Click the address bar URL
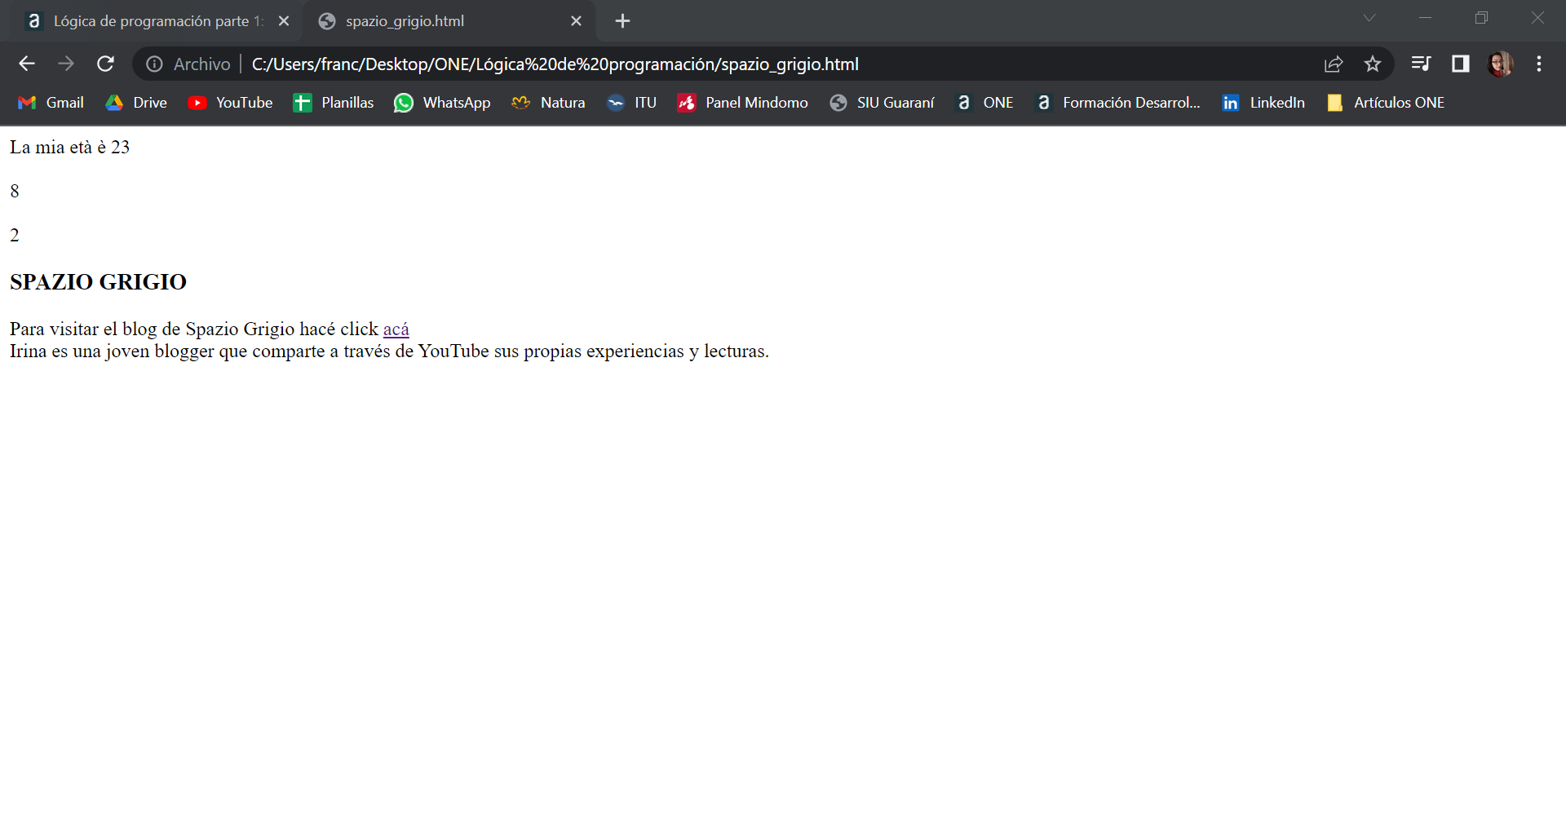 point(555,64)
